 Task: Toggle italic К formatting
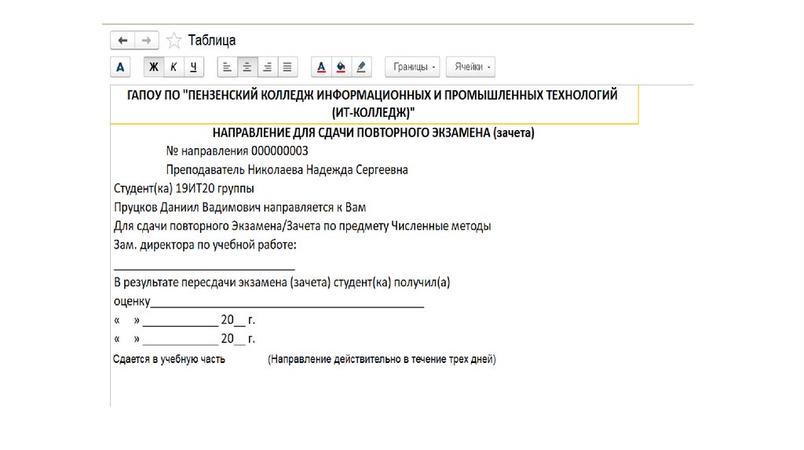click(x=174, y=67)
